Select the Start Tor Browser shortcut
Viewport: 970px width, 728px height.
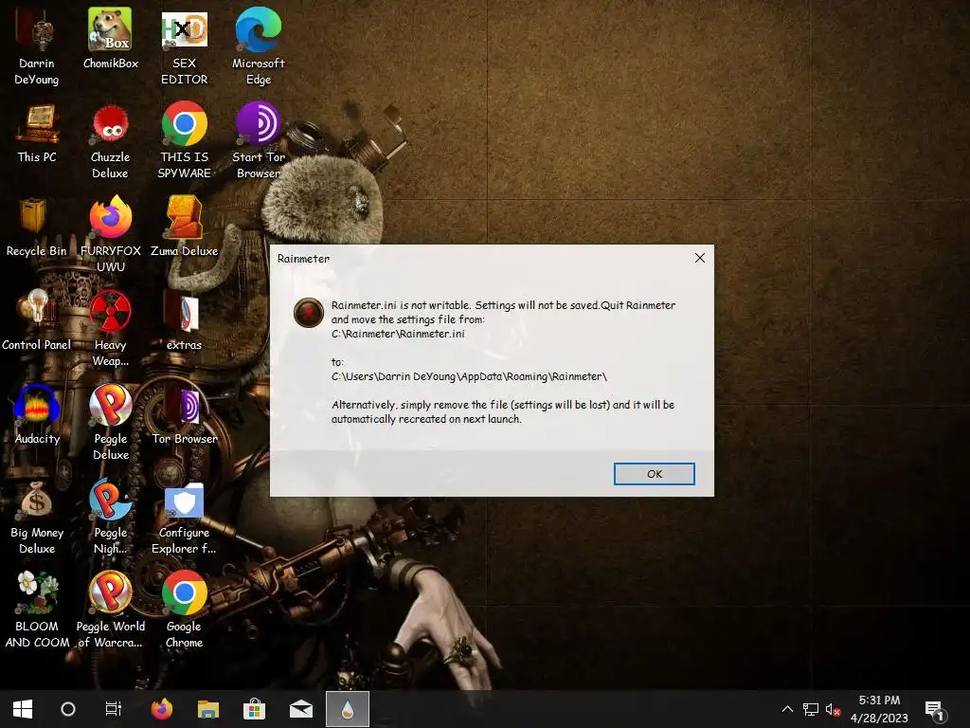(x=258, y=140)
